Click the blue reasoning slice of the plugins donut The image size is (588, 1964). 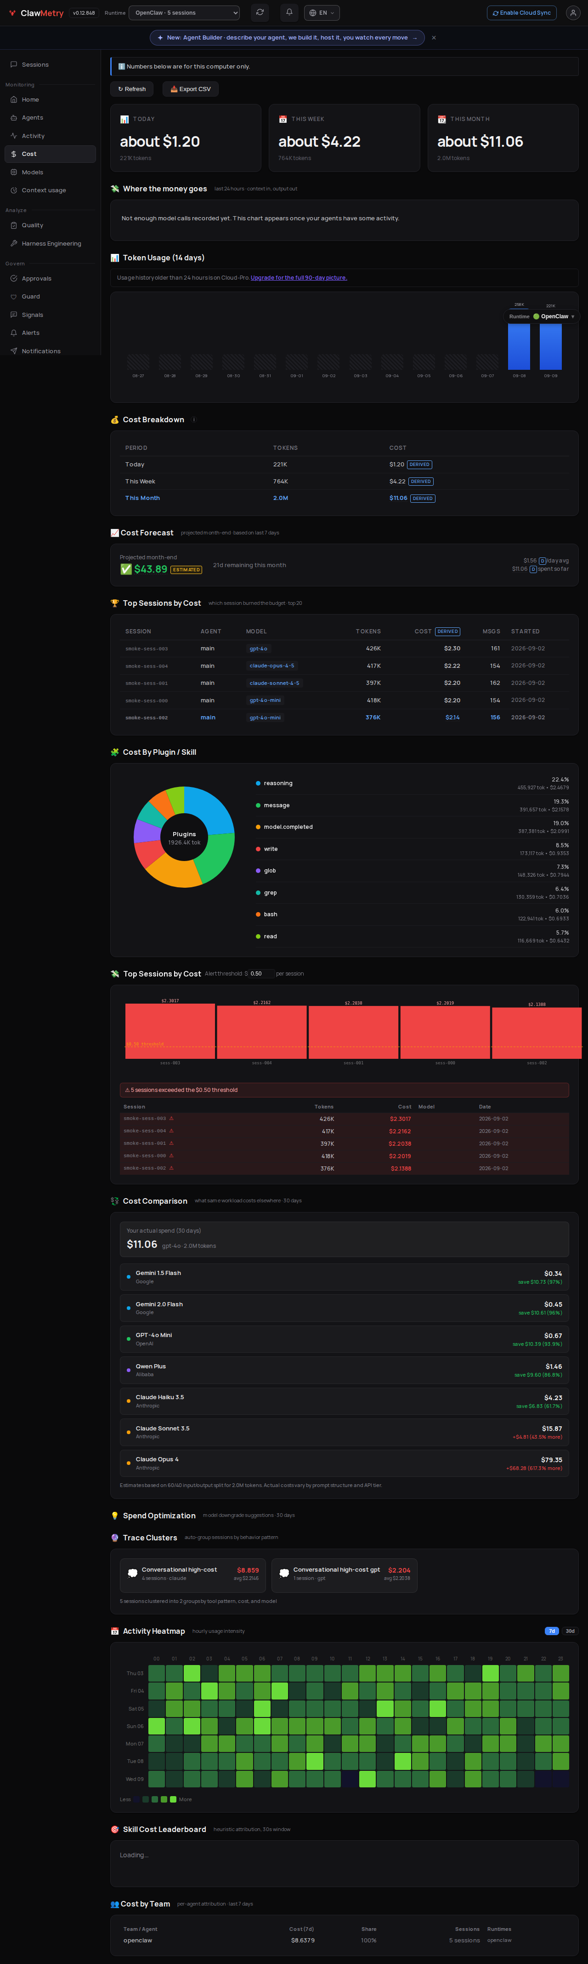point(210,808)
